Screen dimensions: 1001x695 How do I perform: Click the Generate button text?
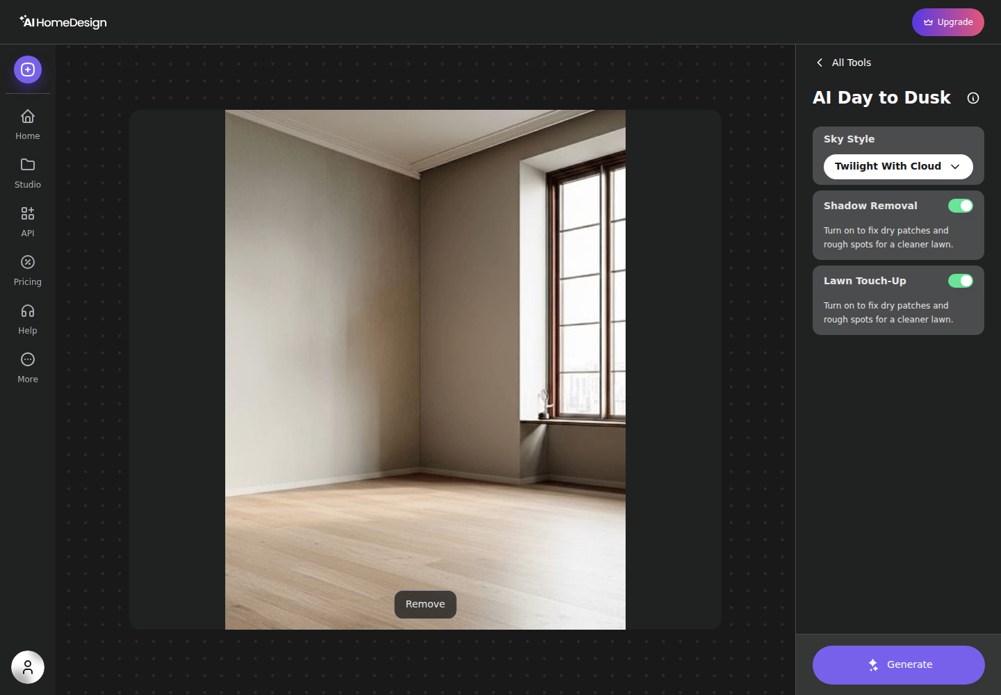point(910,665)
